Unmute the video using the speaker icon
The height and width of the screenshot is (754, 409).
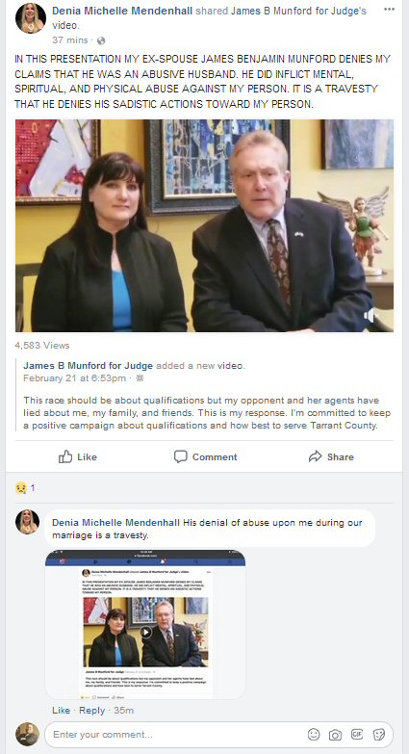(371, 316)
